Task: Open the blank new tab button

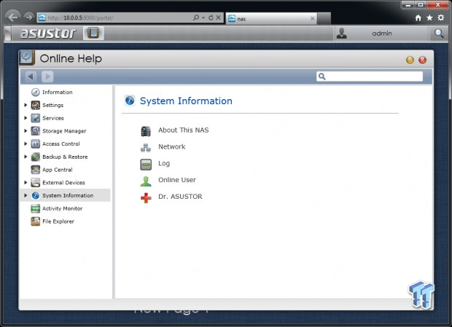Action: 324,19
